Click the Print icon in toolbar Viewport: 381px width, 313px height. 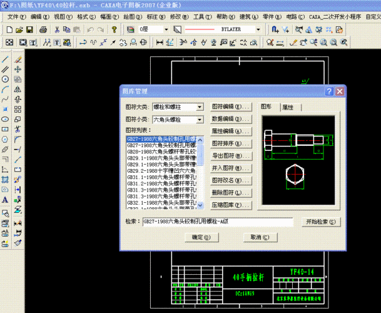point(43,29)
